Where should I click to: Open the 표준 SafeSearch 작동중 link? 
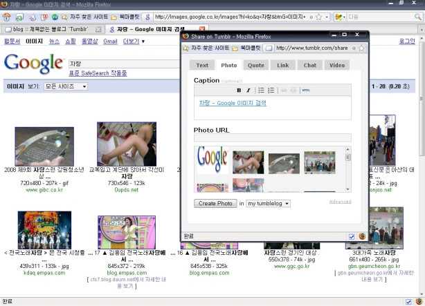coord(98,73)
